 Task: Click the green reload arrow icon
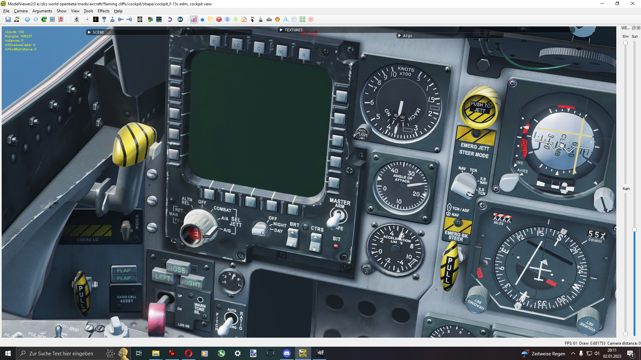(x=44, y=19)
